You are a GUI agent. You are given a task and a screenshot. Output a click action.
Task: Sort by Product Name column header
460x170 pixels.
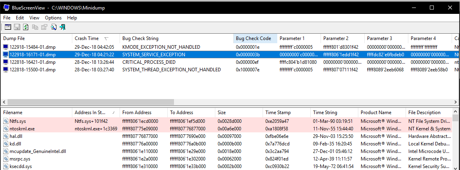382,113
